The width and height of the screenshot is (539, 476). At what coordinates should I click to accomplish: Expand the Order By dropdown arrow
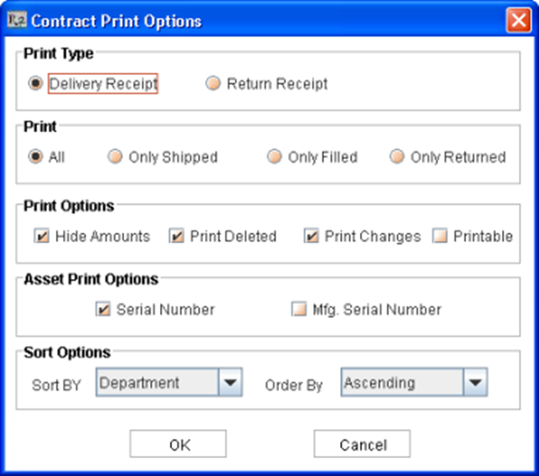475,382
